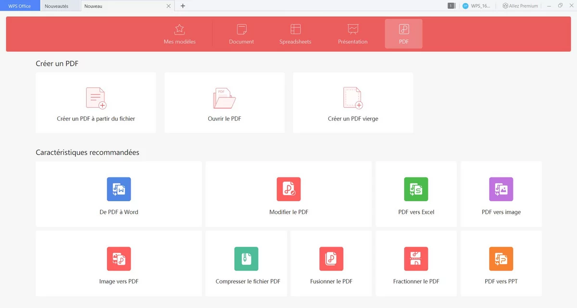
Task: Click the Document label in banner
Action: pos(241,42)
